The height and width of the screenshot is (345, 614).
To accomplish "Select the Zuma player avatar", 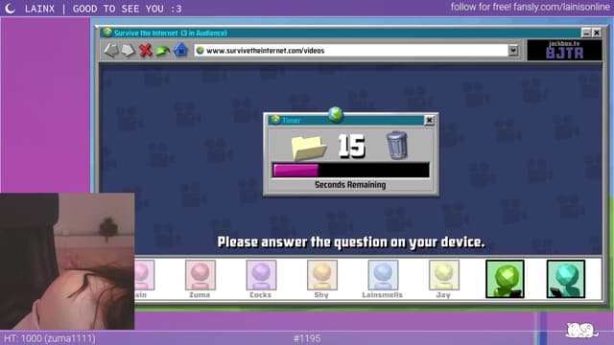I will [x=201, y=275].
